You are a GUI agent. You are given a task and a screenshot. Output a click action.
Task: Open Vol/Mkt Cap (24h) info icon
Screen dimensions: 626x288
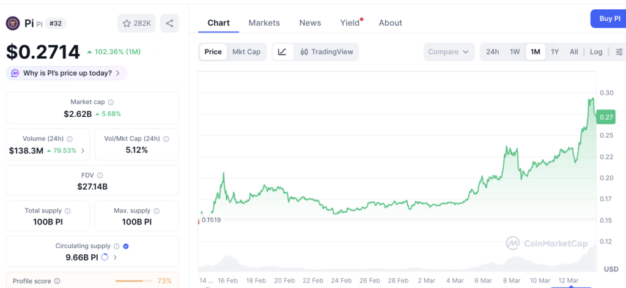166,139
